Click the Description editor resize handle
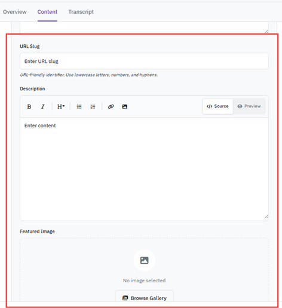Viewport: 282px width, 308px height. tap(266, 216)
